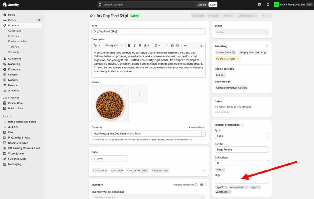
Task: Expand additional price fields chevron
Action: 204,170
